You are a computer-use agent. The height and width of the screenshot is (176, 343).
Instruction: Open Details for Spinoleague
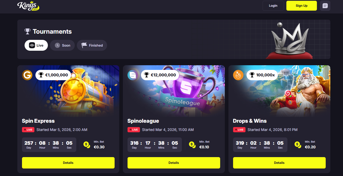pyautogui.click(x=174, y=163)
